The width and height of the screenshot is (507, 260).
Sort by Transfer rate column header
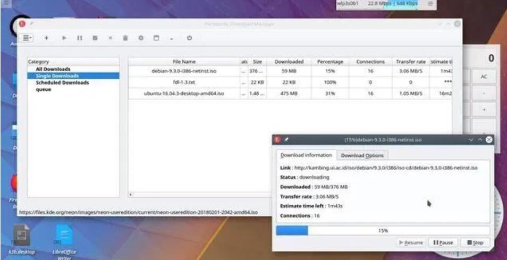[x=410, y=62]
